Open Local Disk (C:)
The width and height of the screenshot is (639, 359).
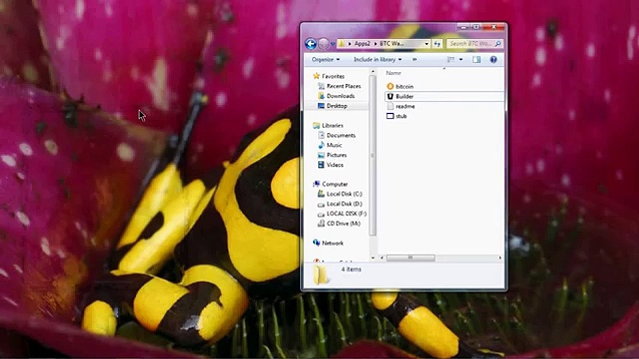344,194
